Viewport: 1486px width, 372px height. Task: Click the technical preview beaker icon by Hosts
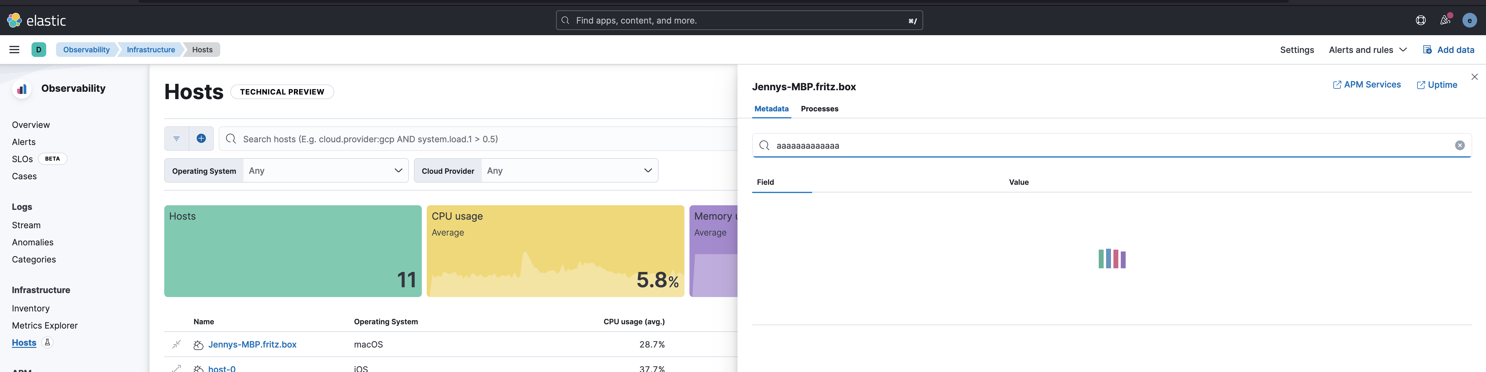click(48, 343)
